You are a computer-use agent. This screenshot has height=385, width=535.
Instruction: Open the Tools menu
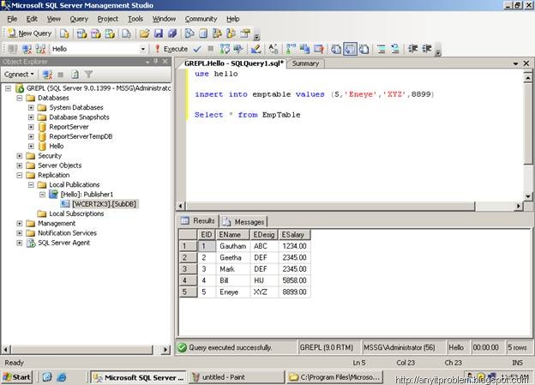click(135, 19)
